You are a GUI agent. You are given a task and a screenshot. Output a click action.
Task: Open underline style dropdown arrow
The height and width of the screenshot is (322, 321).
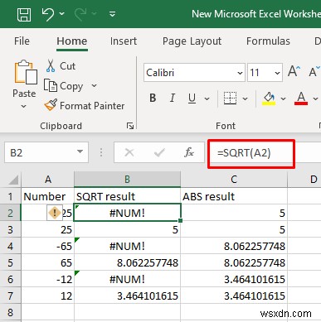tap(207, 99)
